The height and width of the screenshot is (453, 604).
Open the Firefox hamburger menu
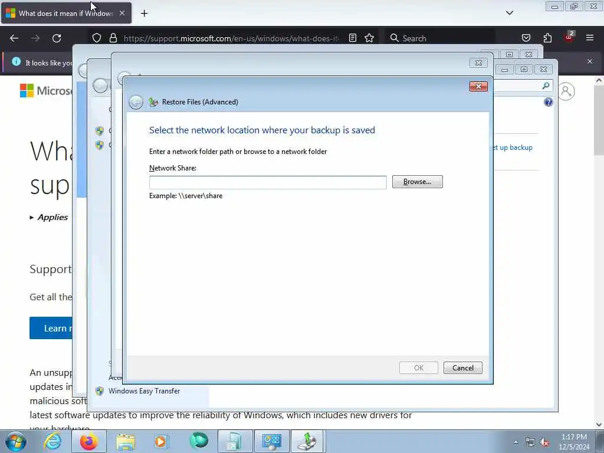[x=590, y=38]
